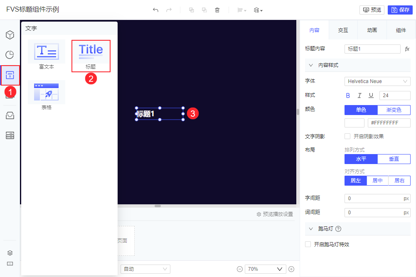The width and height of the screenshot is (416, 277).
Task: Click the zoom in plus icon
Action: (291, 269)
